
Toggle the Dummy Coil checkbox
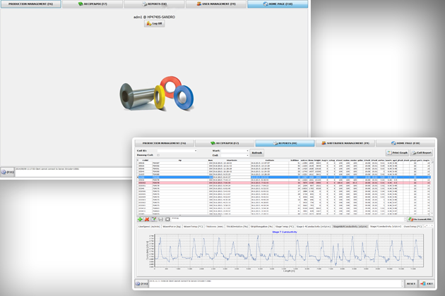(x=158, y=155)
